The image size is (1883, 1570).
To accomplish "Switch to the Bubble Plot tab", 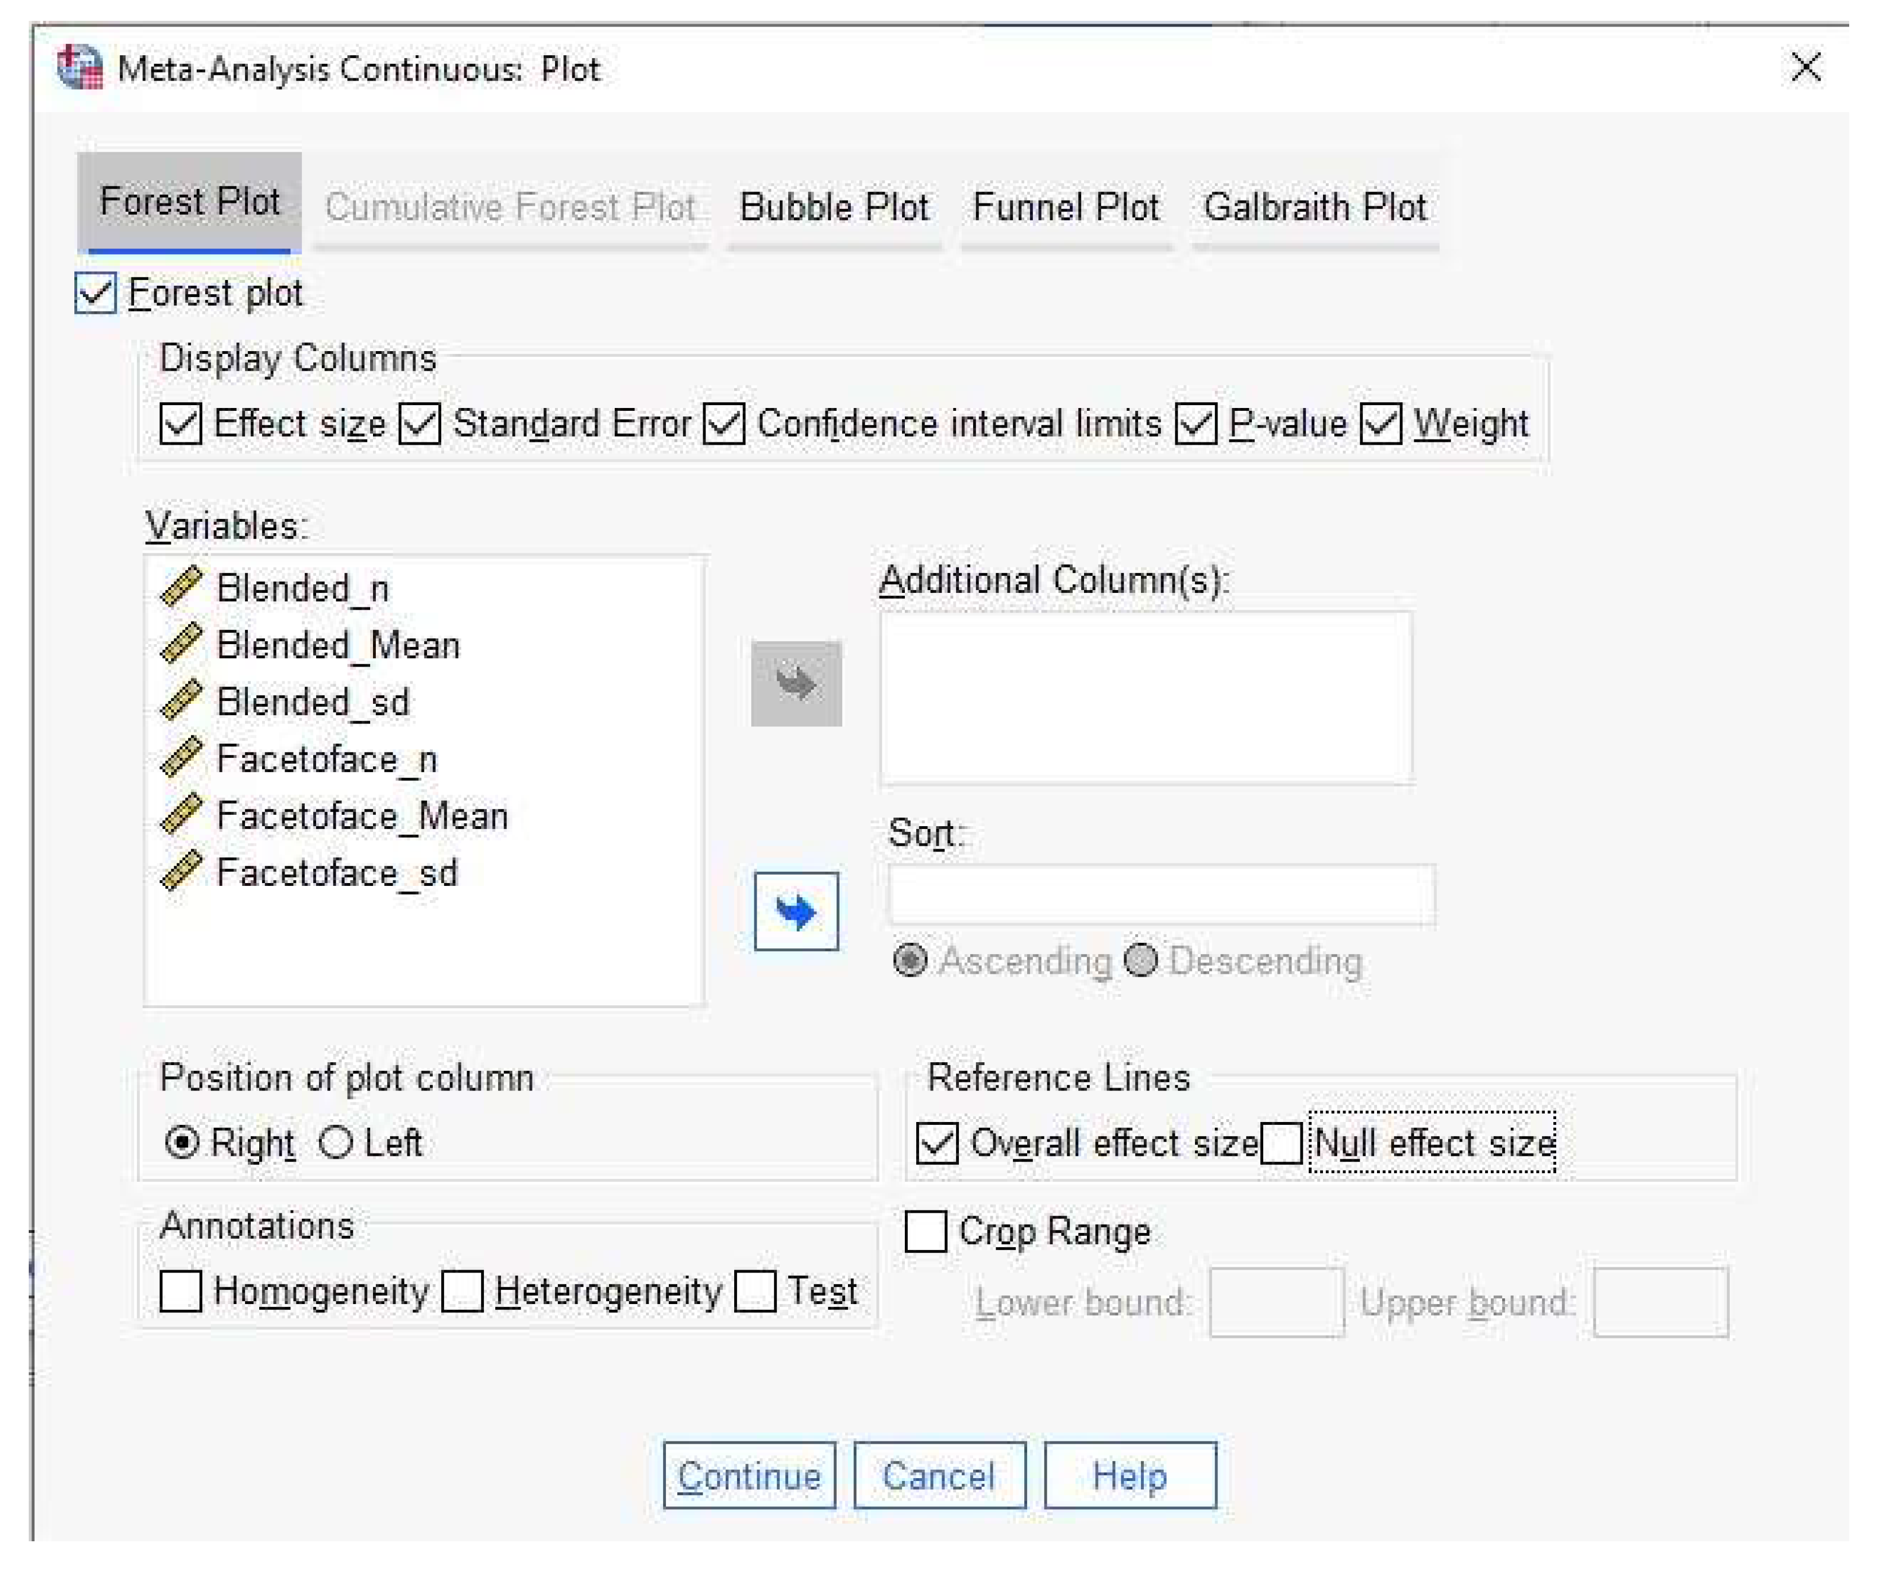I will (x=833, y=207).
